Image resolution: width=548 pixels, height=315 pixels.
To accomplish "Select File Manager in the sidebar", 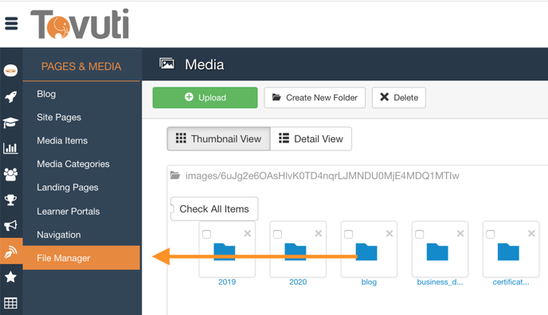I will [81, 258].
